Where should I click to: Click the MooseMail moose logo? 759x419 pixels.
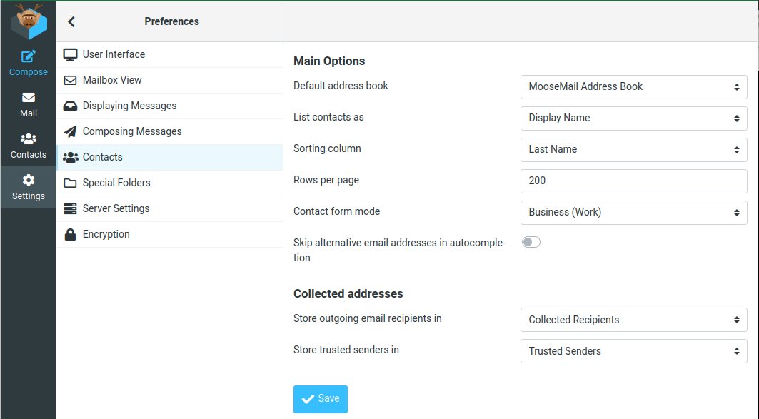click(x=28, y=21)
